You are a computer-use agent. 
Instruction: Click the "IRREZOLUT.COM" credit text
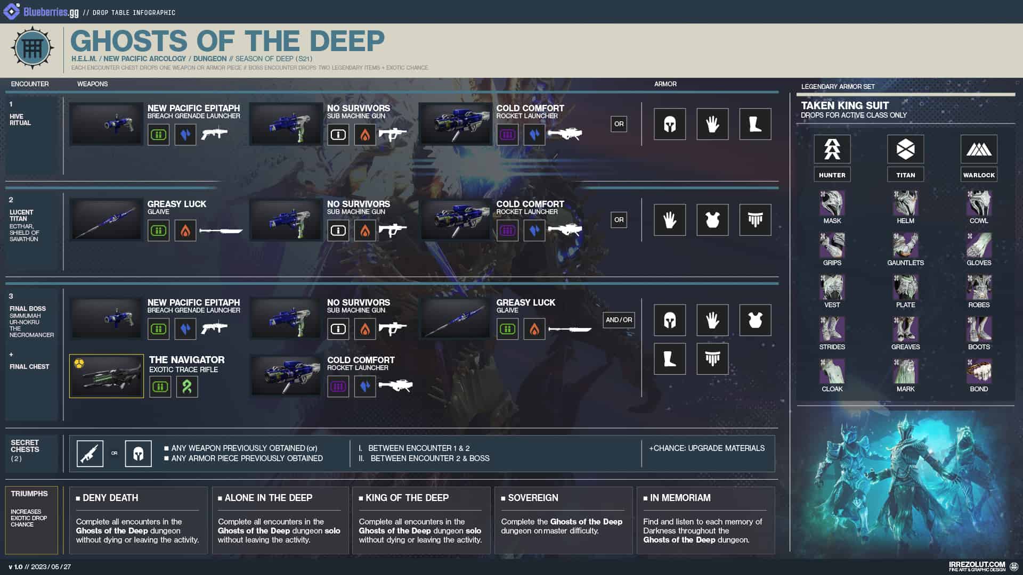(977, 564)
